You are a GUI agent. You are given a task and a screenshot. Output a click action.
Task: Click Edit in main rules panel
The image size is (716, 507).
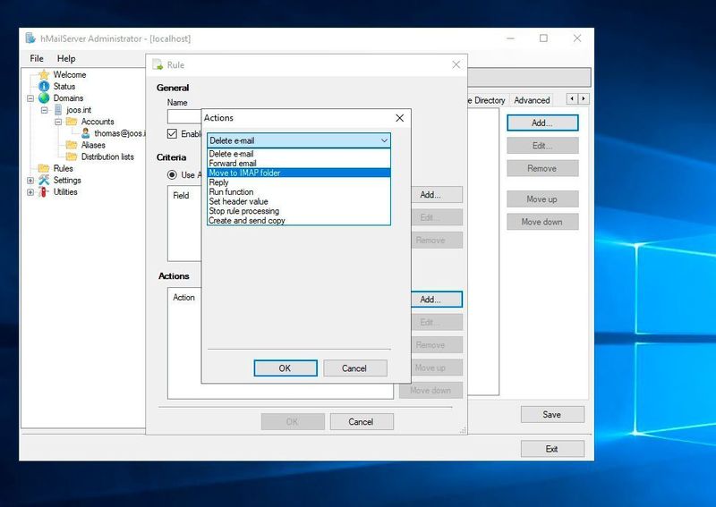point(542,146)
